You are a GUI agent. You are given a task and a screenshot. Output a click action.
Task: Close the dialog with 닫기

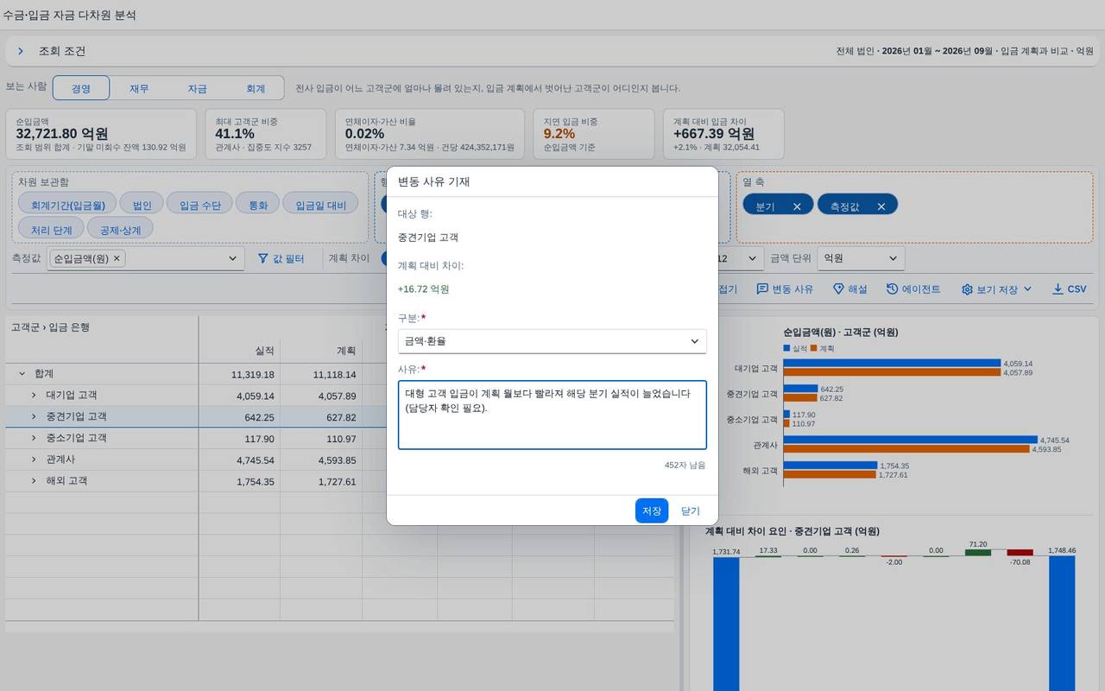(691, 510)
